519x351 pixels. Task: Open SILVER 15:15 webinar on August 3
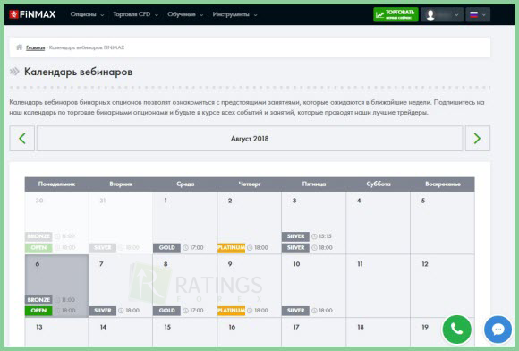(x=295, y=236)
